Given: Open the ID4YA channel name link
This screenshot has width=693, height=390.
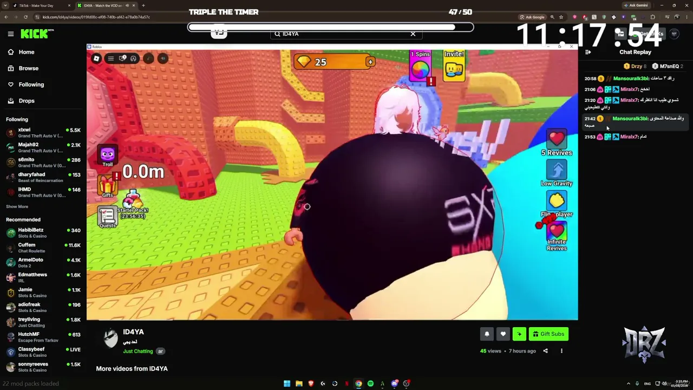Looking at the screenshot, I should point(133,332).
